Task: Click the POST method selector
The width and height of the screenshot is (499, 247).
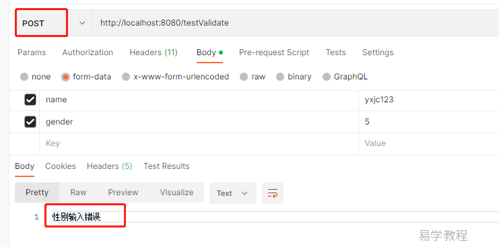Action: 41,23
